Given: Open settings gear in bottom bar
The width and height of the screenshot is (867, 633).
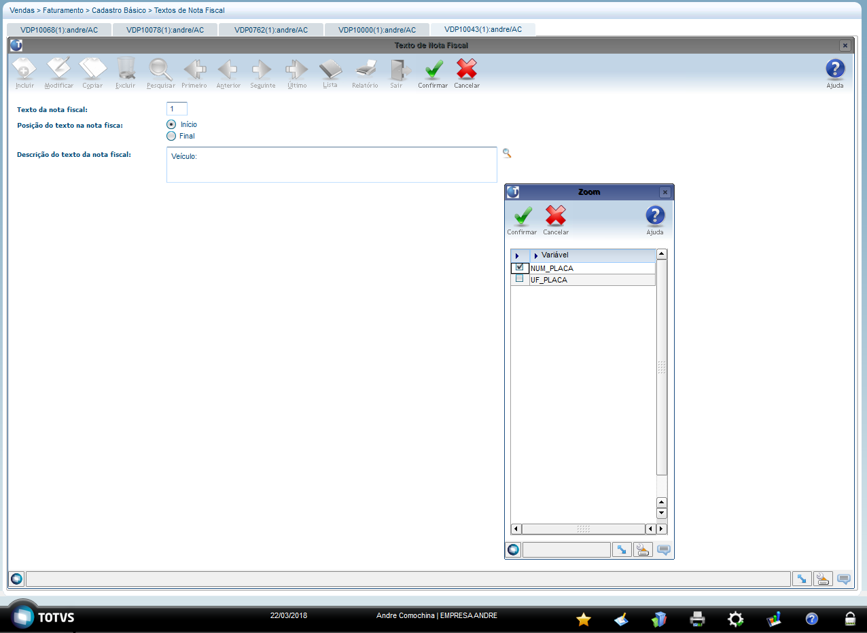Looking at the screenshot, I should (735, 619).
